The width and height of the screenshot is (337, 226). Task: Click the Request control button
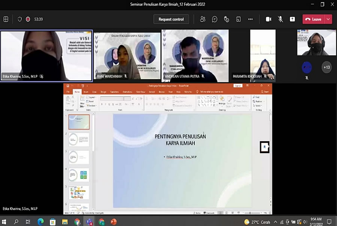click(171, 19)
